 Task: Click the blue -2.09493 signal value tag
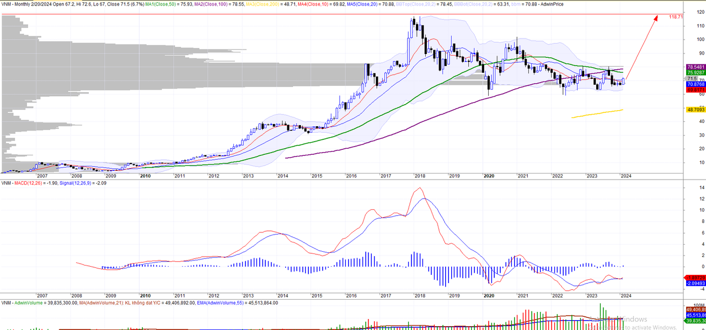695,283
